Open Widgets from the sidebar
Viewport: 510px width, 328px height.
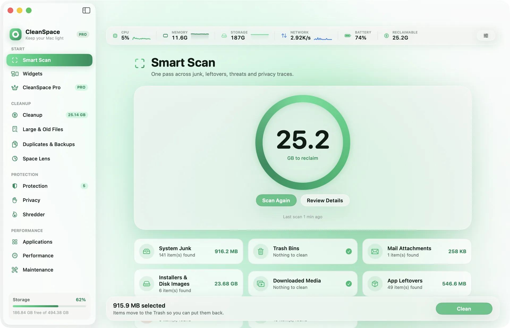49,74
